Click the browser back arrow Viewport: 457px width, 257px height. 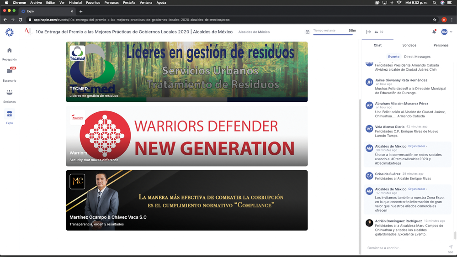5,20
